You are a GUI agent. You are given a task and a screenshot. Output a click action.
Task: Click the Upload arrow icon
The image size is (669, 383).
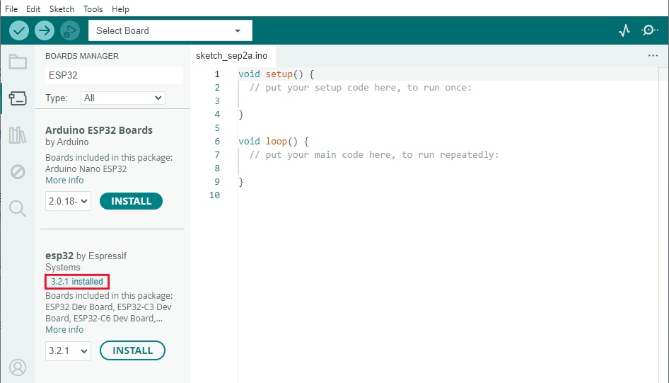point(45,30)
